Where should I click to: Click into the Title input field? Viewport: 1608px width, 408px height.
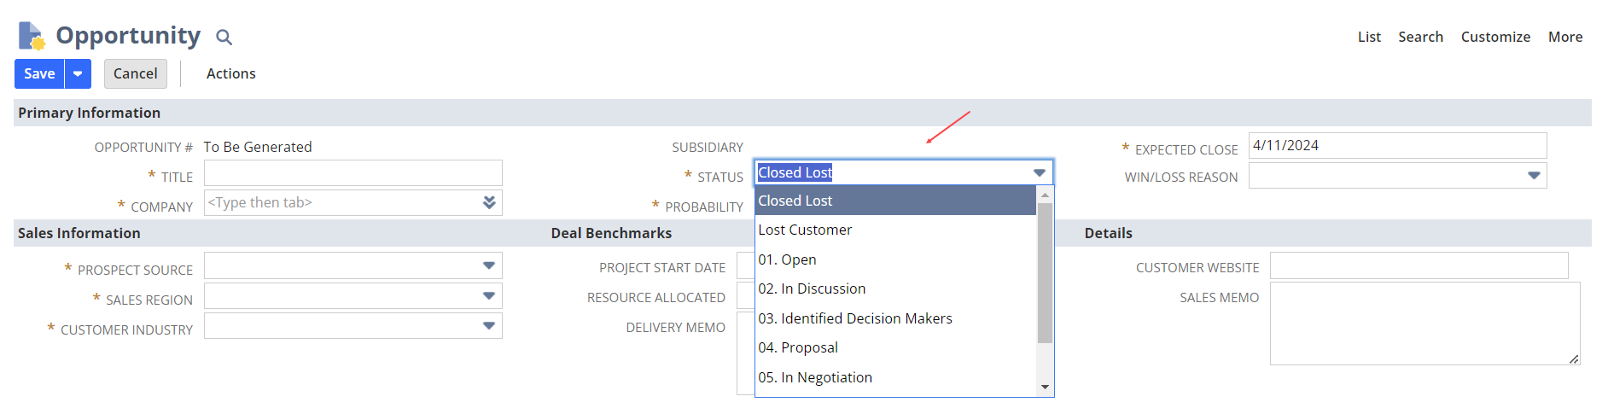click(352, 173)
